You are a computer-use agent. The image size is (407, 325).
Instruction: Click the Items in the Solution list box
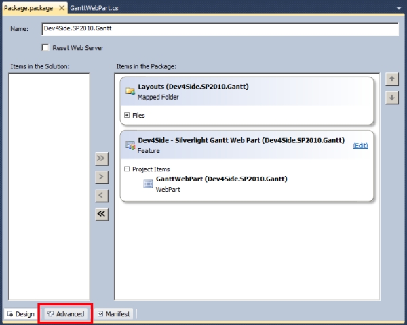(x=49, y=187)
